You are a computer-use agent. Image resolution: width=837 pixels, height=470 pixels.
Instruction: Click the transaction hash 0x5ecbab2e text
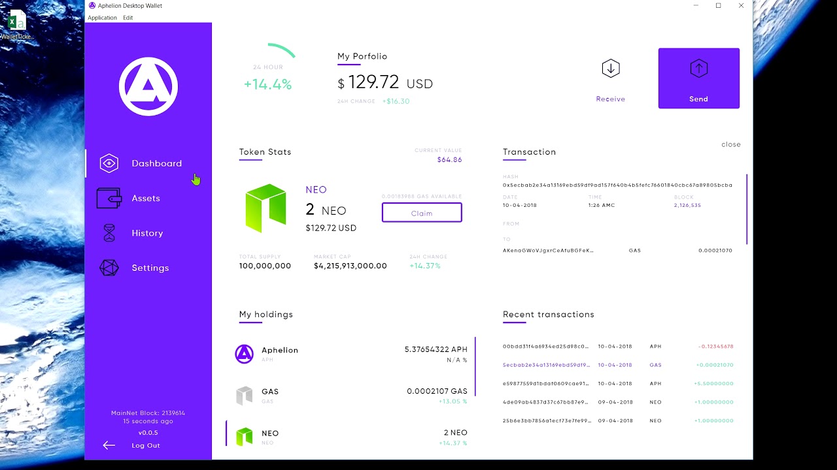tap(617, 185)
